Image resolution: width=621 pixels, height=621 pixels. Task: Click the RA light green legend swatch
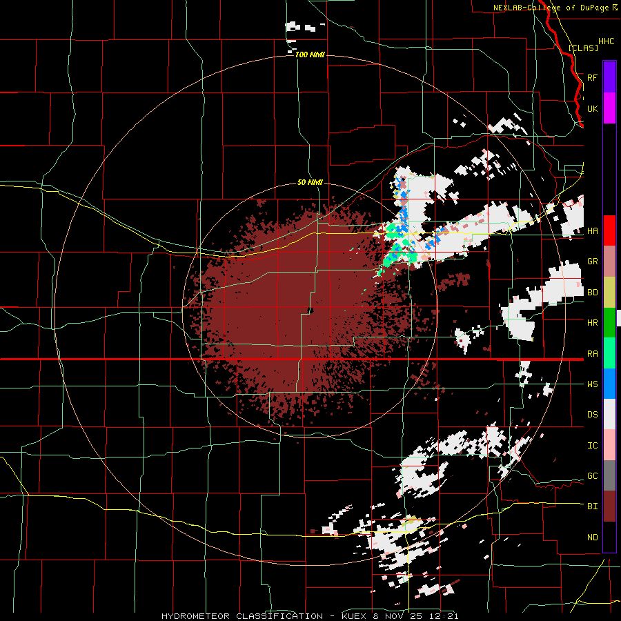point(609,353)
